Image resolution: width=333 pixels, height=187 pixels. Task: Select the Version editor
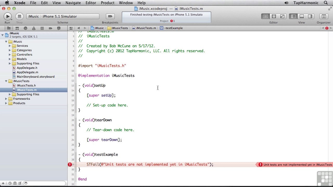click(282, 16)
